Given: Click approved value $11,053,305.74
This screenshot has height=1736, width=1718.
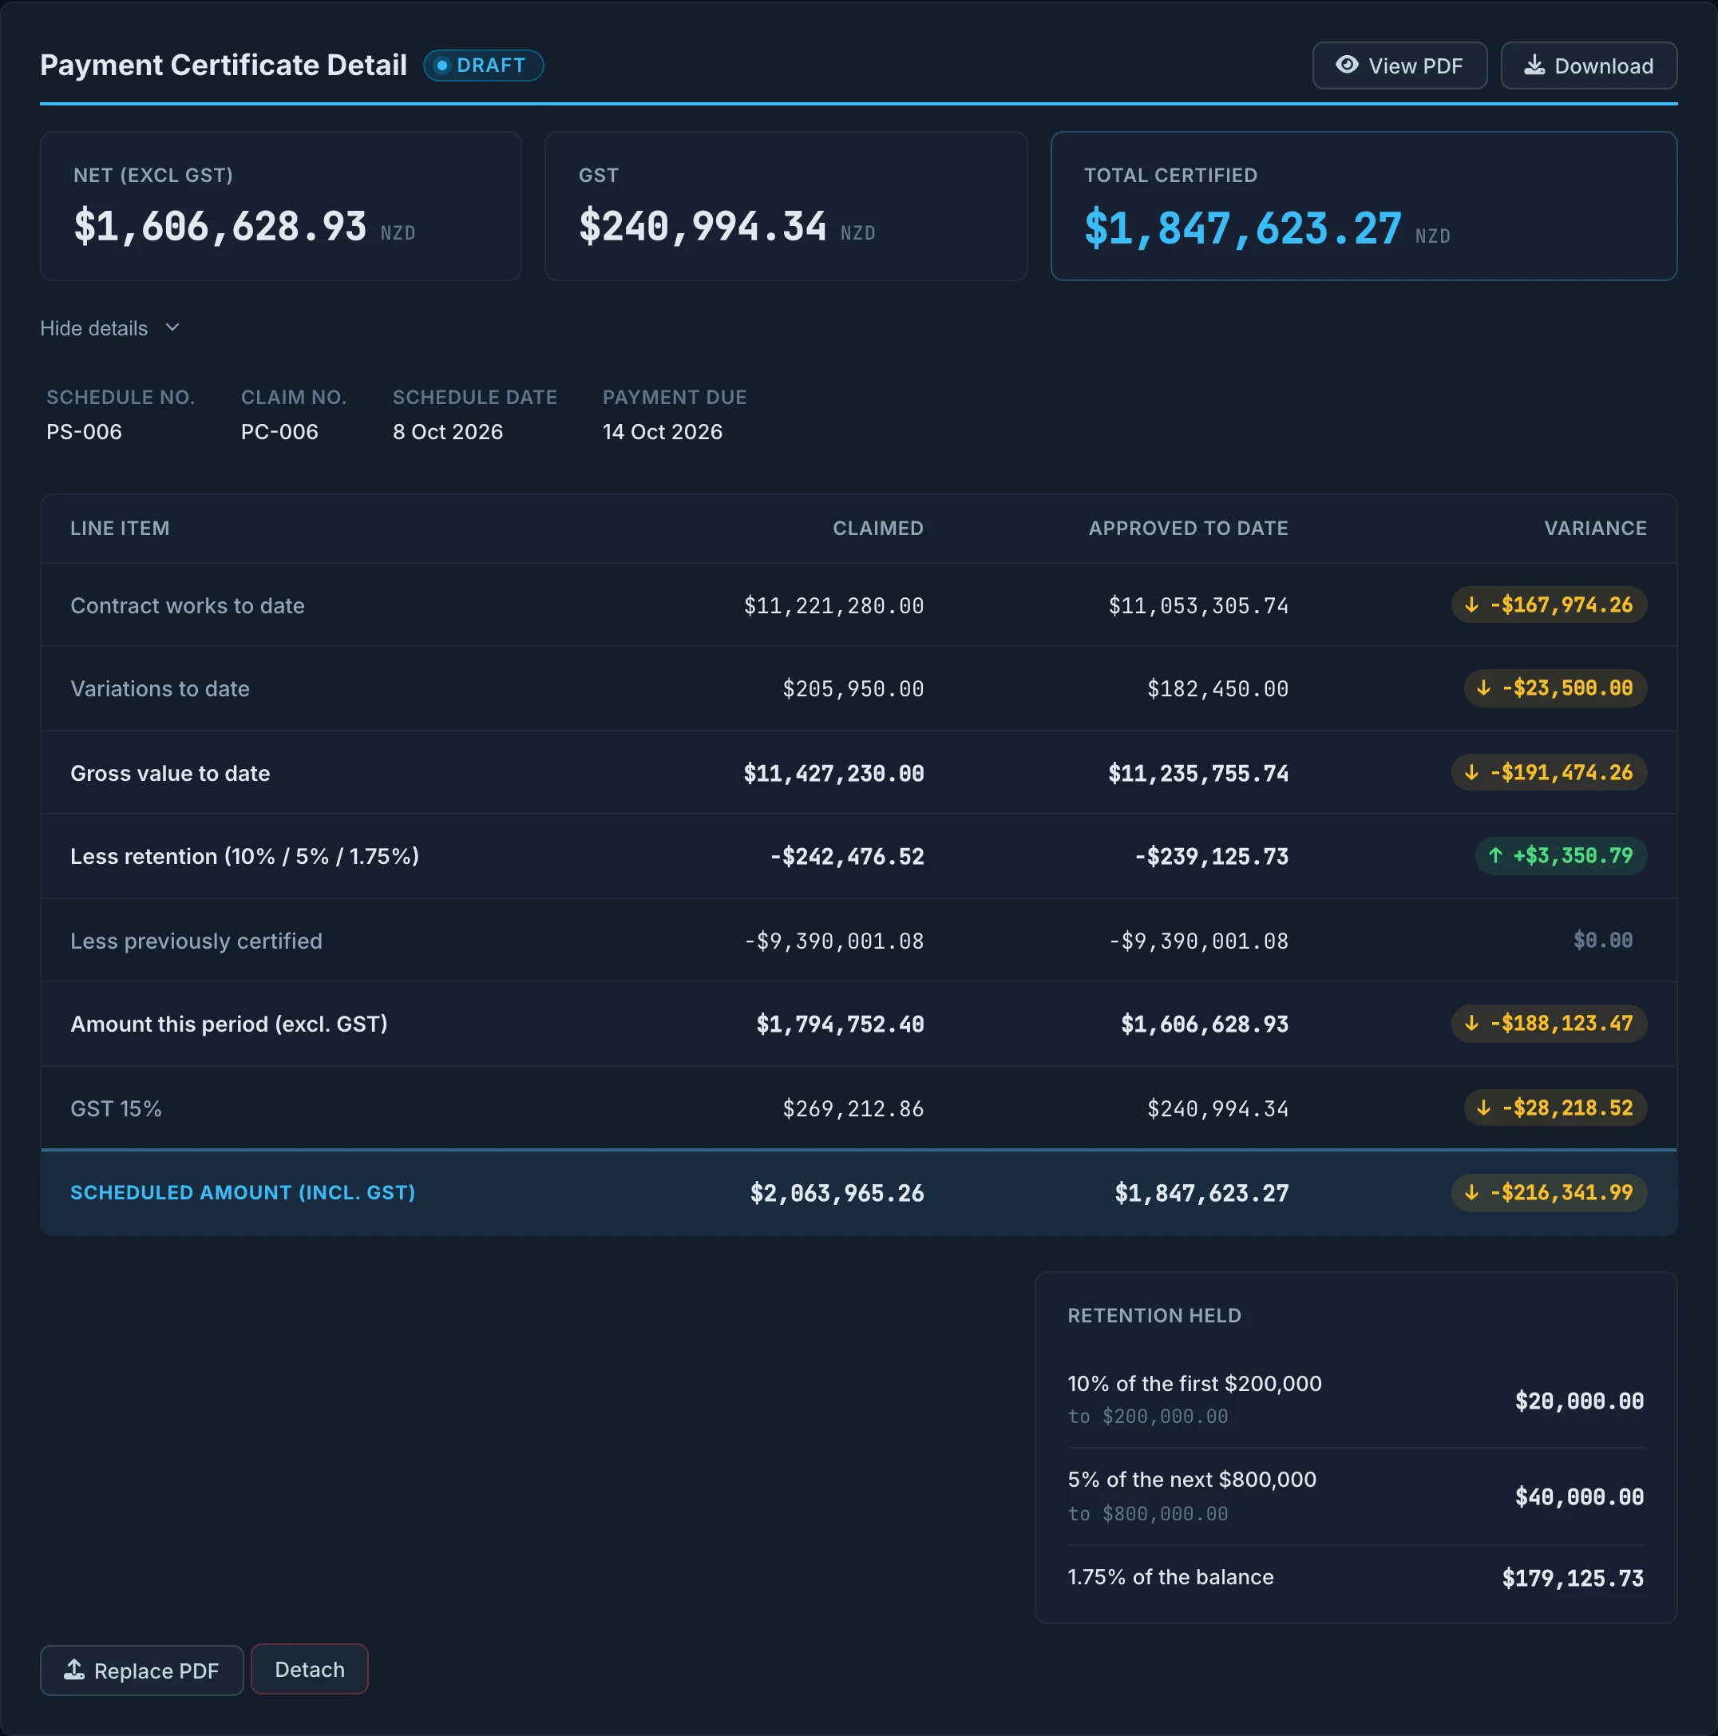Looking at the screenshot, I should (1197, 605).
